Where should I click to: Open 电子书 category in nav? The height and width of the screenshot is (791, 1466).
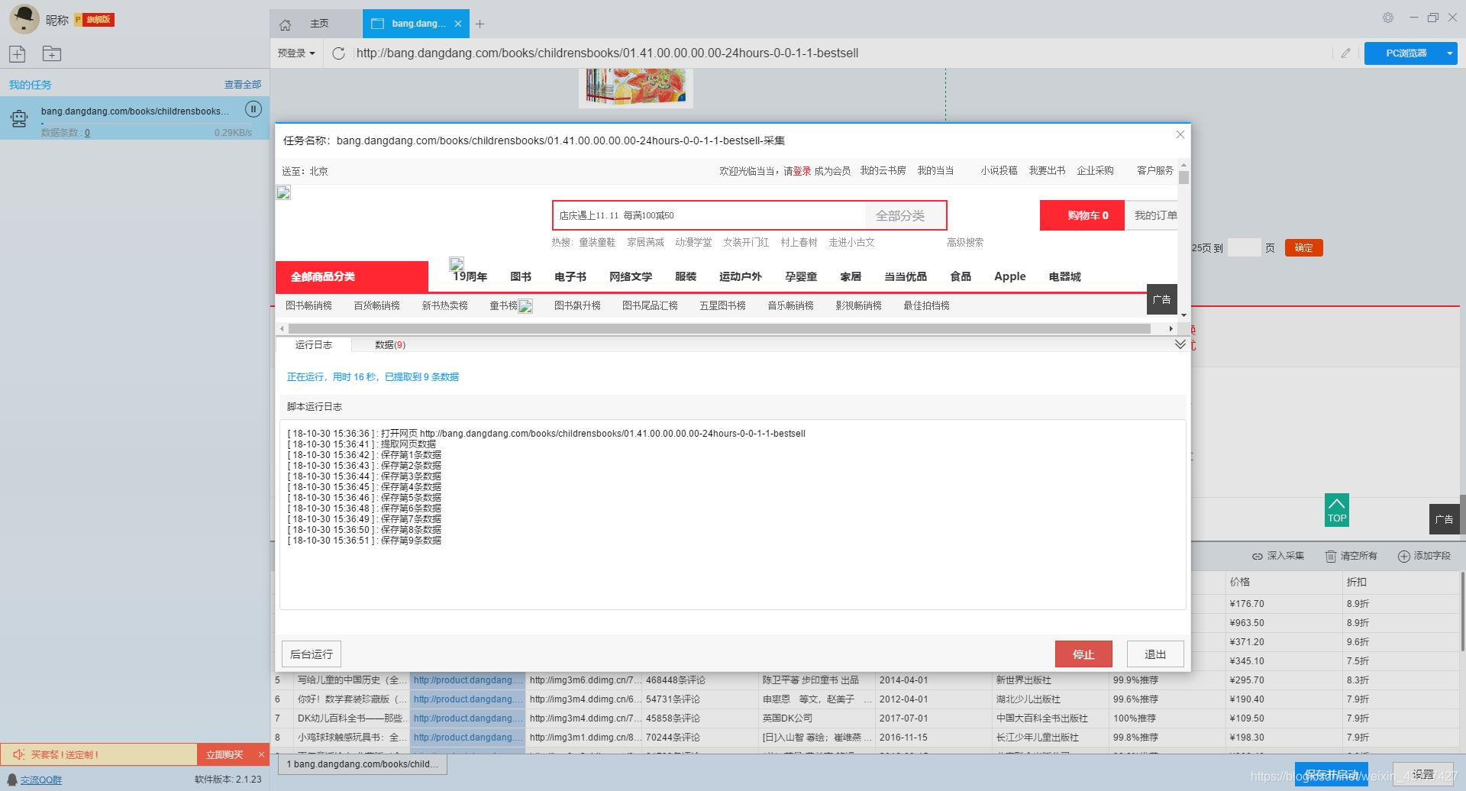(570, 276)
